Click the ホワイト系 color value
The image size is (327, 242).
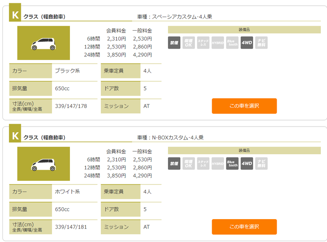point(67,192)
